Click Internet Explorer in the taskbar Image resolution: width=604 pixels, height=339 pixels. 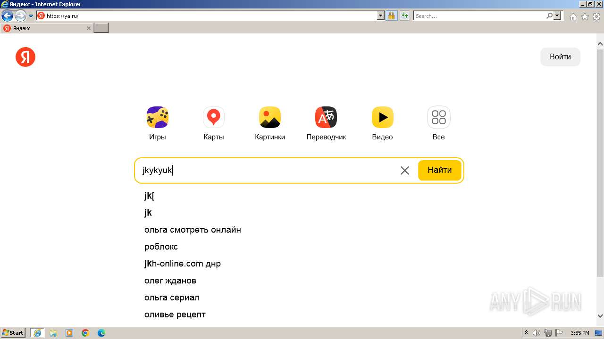point(37,333)
